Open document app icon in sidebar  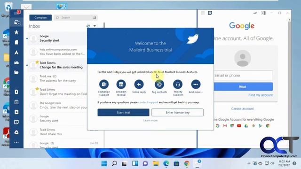click(x=16, y=92)
